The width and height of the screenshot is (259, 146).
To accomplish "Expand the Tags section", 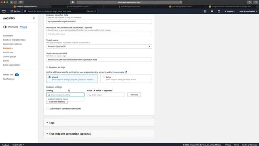I will pos(51,122).
